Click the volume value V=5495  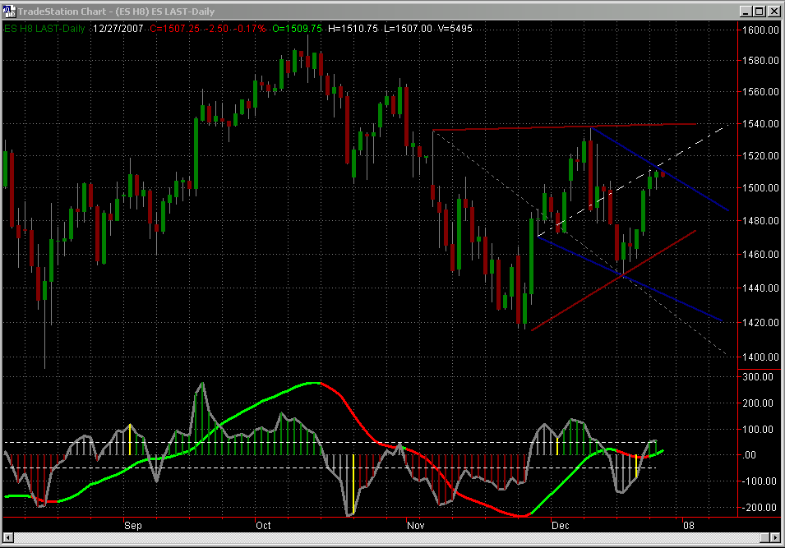455,29
